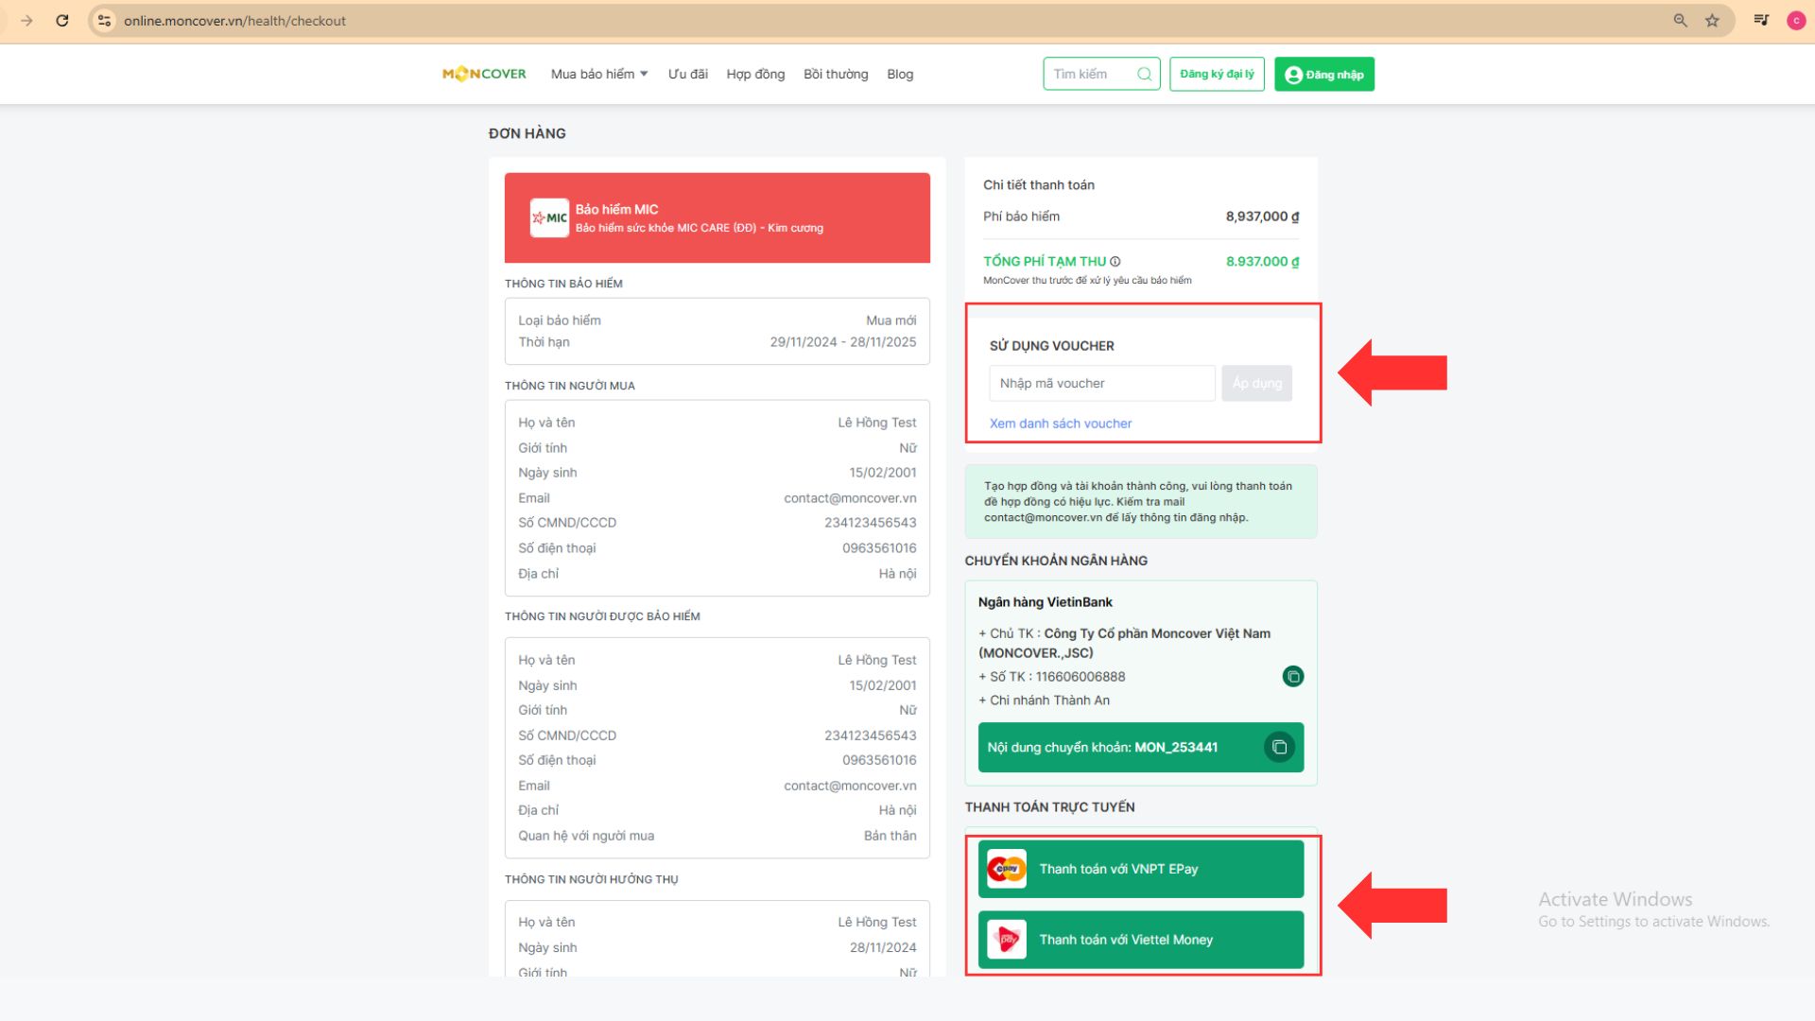Click the buyer phone number 0963561016

click(x=879, y=548)
